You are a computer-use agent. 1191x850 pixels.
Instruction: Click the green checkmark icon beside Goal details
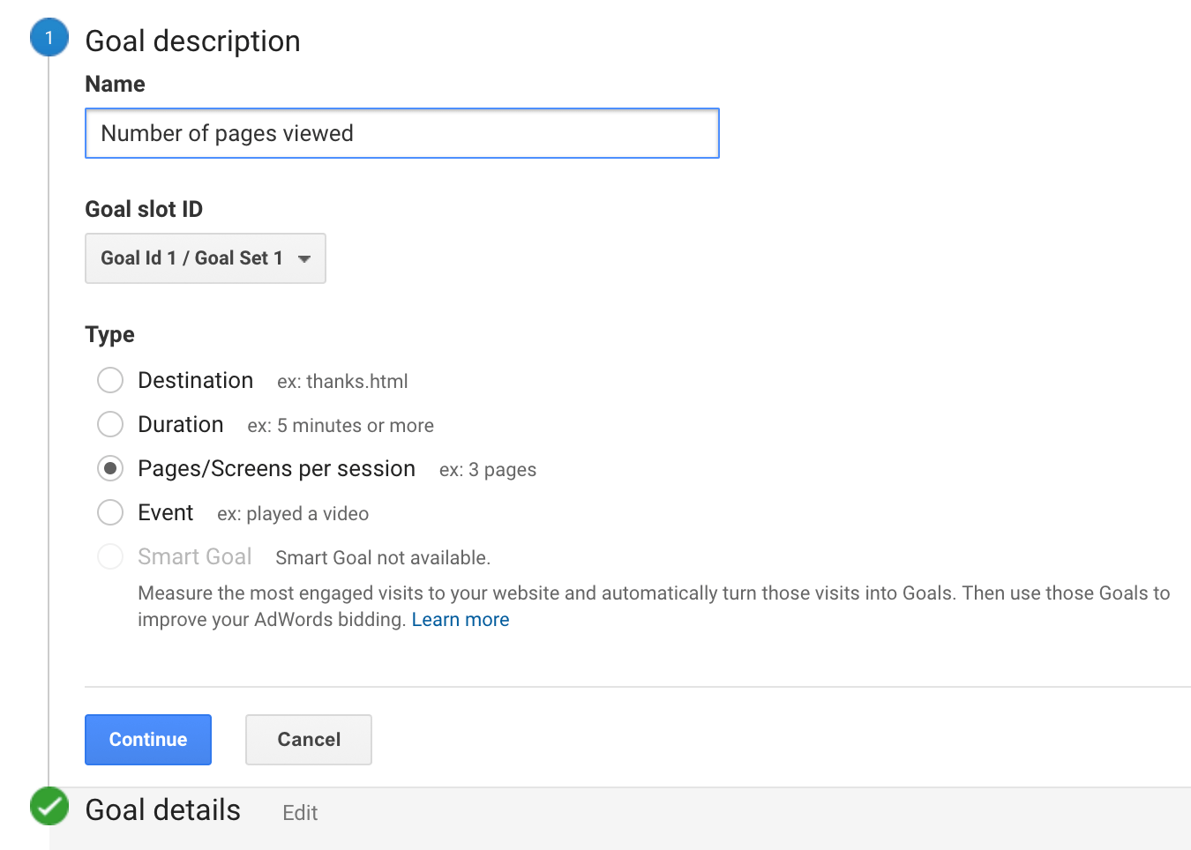[49, 806]
